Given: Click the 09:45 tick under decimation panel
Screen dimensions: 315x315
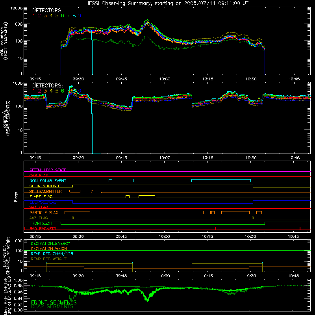Looking at the screenshot, I should coord(121,276).
